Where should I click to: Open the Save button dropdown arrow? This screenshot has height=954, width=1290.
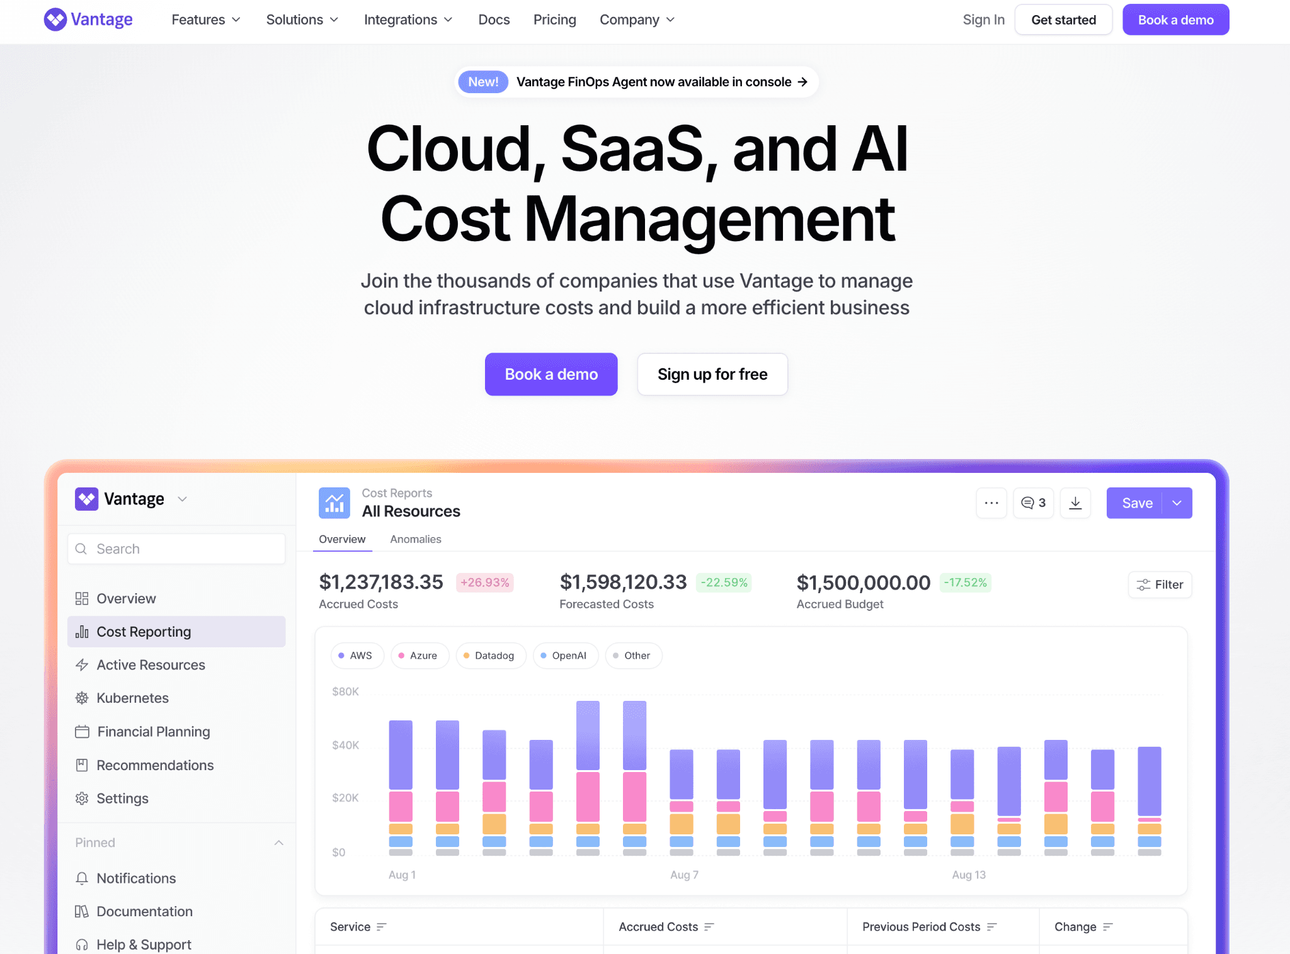tap(1177, 503)
